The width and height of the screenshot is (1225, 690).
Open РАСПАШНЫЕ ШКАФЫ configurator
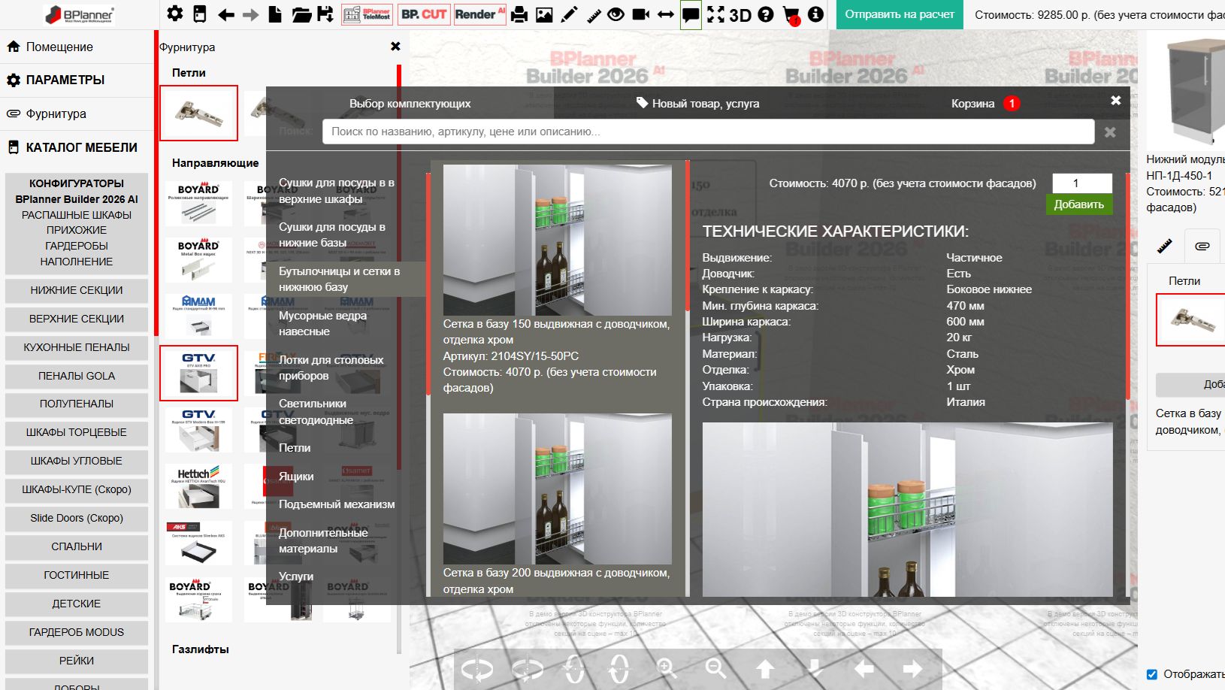(x=77, y=215)
